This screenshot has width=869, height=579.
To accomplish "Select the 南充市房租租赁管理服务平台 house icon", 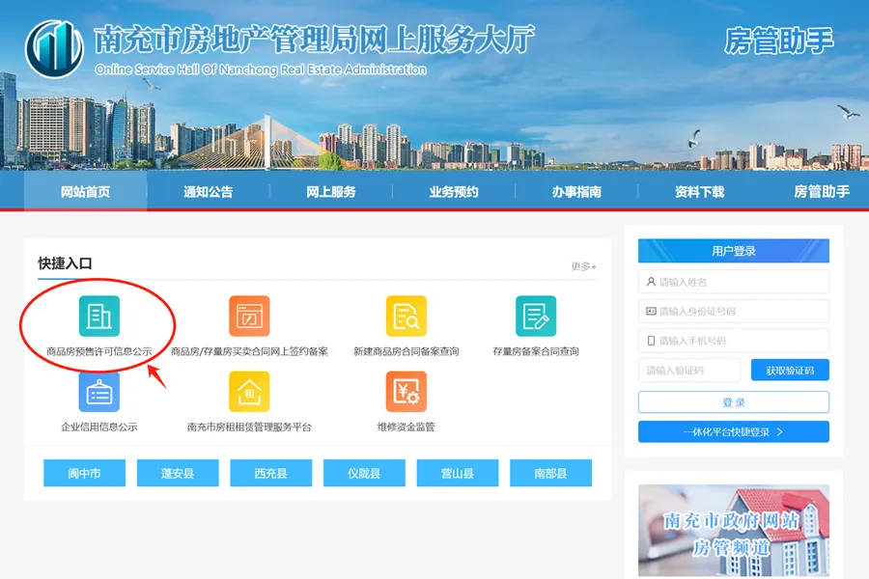I will point(249,392).
